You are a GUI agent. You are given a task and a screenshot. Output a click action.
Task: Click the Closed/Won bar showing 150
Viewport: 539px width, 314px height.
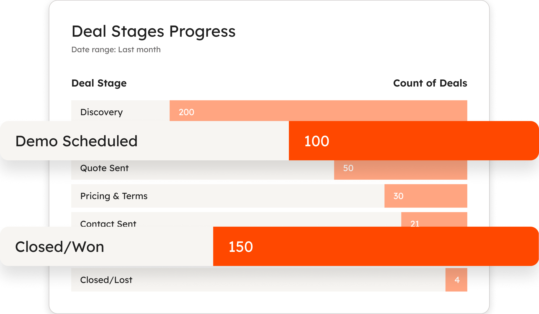(376, 246)
